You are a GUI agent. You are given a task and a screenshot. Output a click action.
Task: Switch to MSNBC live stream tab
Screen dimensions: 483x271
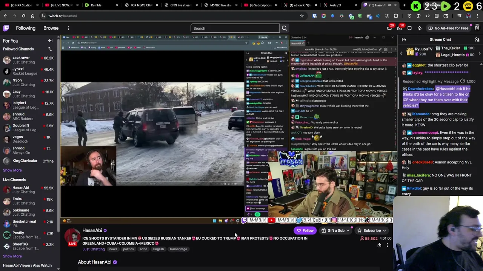click(221, 5)
